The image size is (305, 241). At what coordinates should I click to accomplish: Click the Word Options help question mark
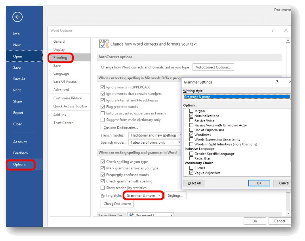pos(273,30)
